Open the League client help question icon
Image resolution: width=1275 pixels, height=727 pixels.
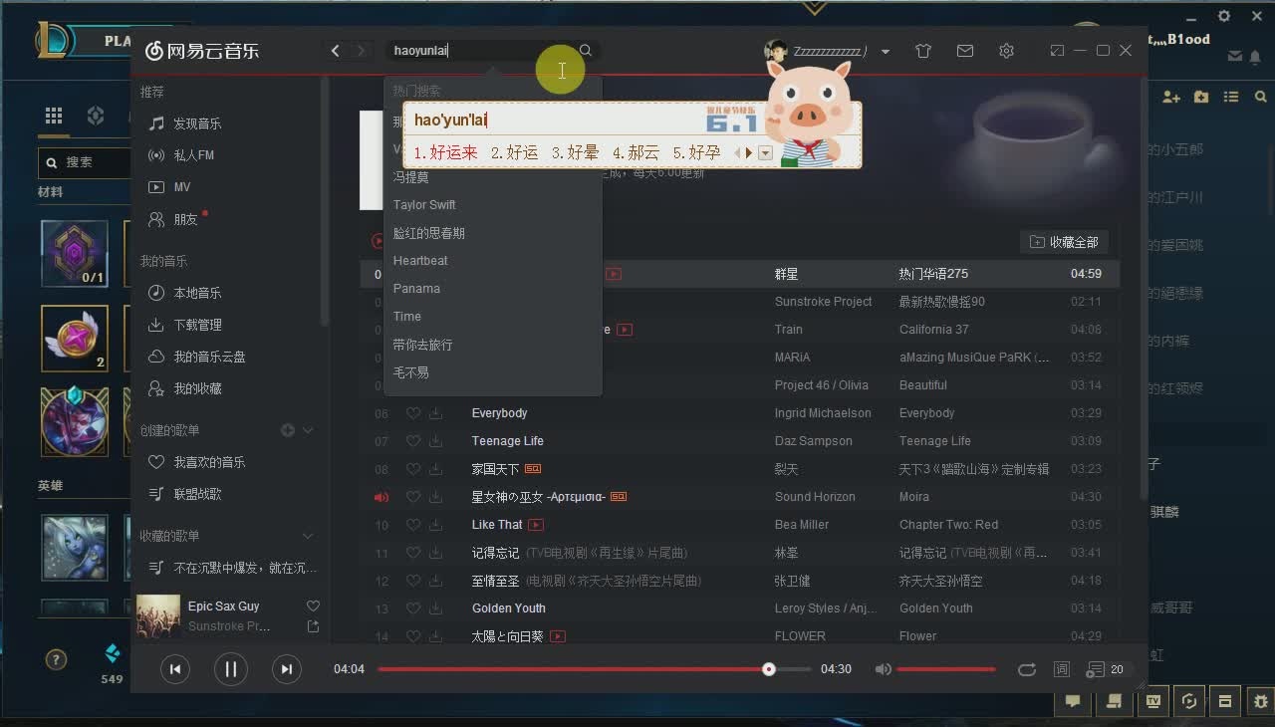(x=56, y=659)
